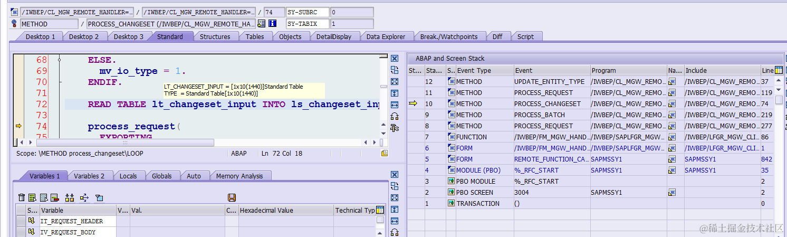
Task: Open the Break./Watchpoints tab
Action: coord(449,36)
